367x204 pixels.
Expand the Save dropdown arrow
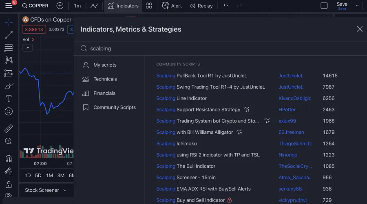coord(358,6)
